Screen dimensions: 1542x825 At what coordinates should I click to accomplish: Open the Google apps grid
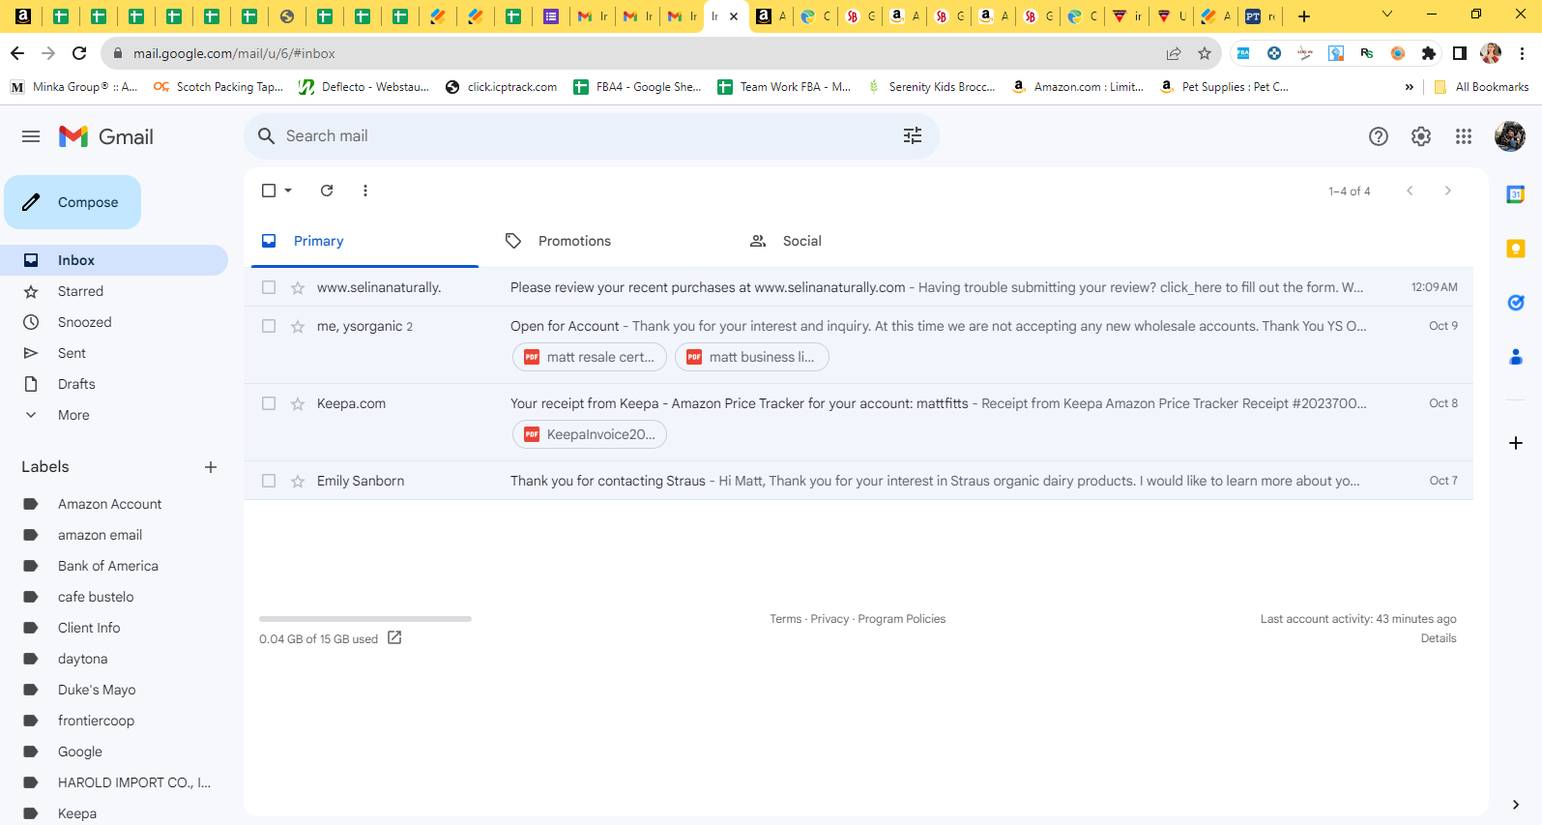1464,136
